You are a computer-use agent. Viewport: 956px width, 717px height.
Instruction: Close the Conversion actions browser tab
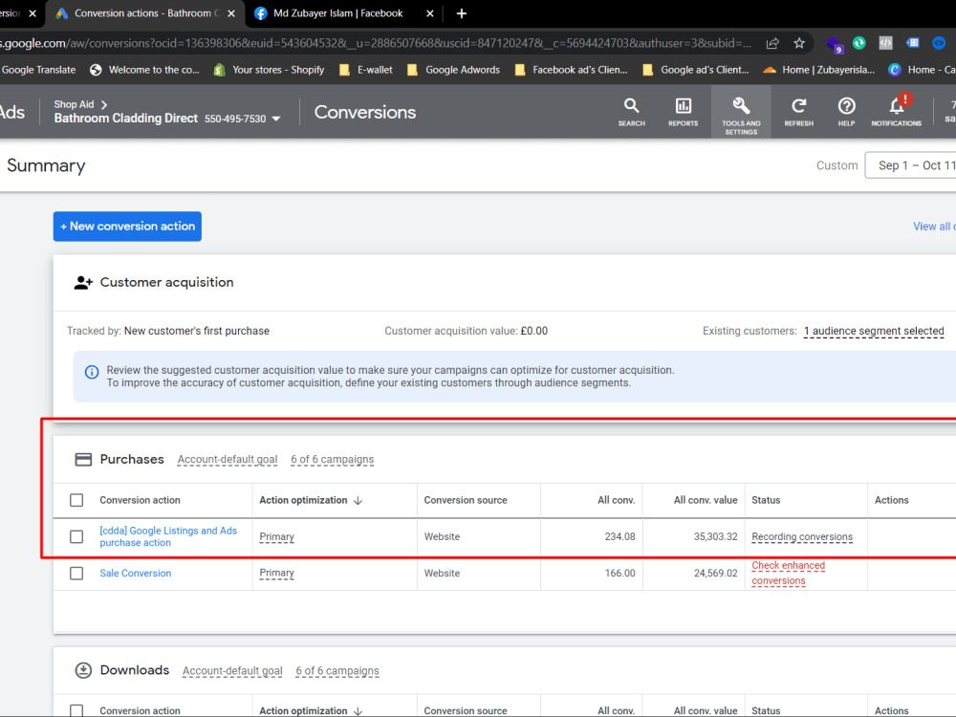point(231,13)
